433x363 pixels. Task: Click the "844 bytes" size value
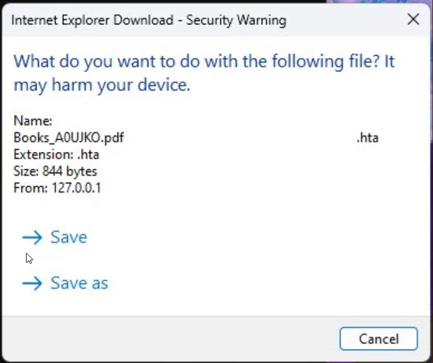click(69, 171)
